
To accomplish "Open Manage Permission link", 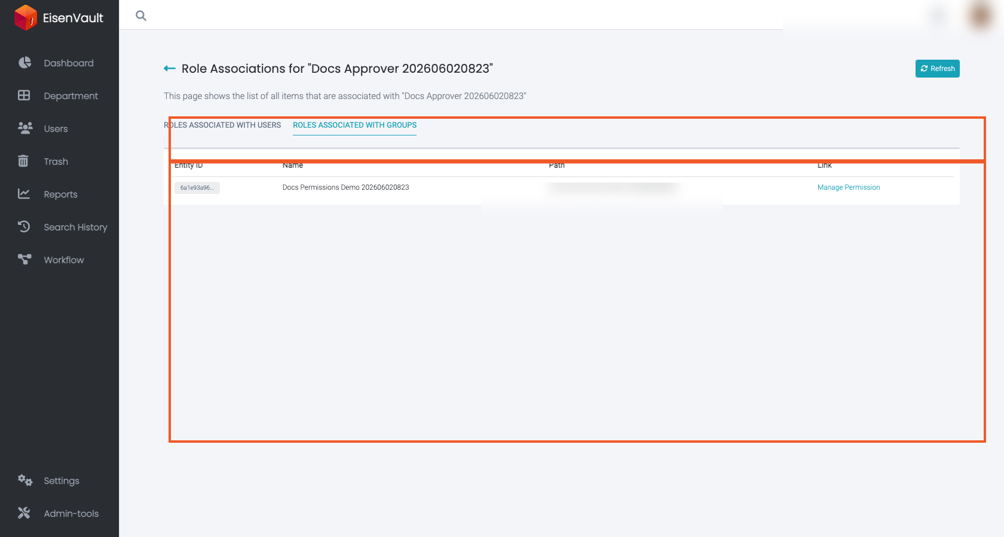I will pyautogui.click(x=849, y=187).
